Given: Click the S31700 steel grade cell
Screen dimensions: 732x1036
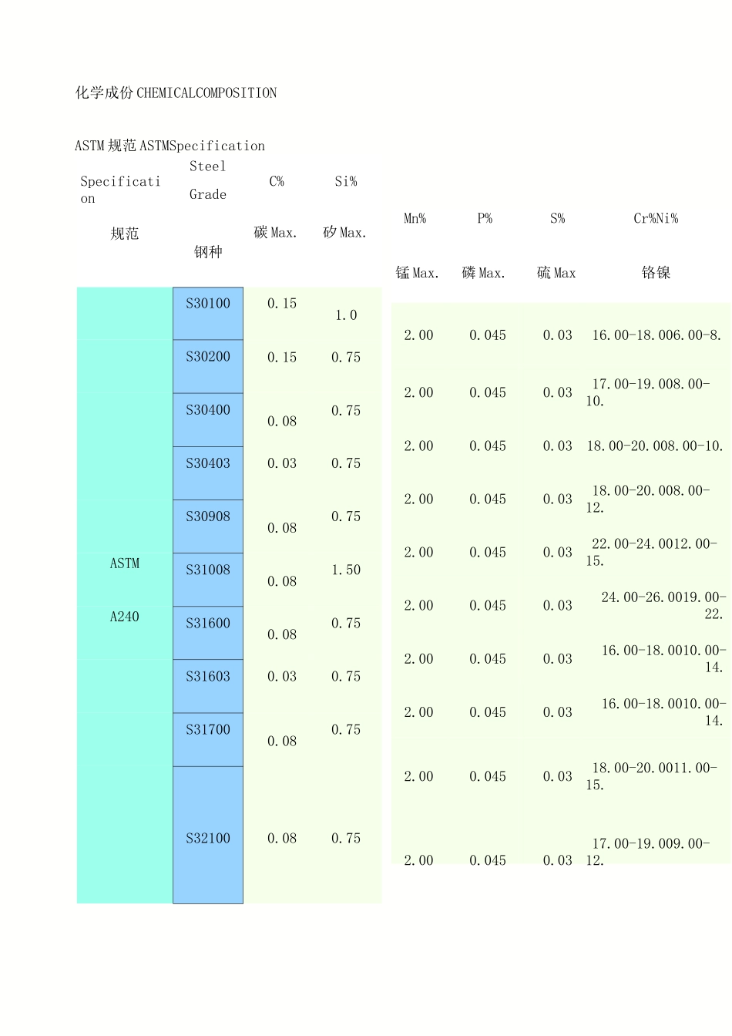Looking at the screenshot, I should (x=208, y=729).
